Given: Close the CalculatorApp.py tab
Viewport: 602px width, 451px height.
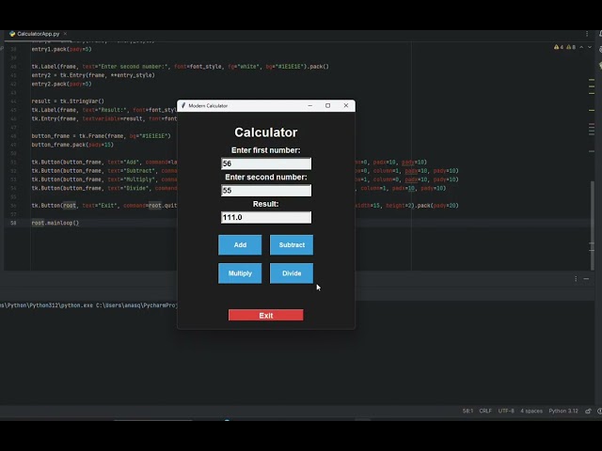Looking at the screenshot, I should (65, 34).
